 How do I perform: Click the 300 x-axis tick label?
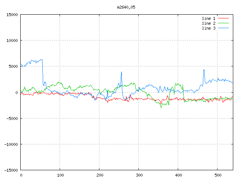(x=139, y=175)
